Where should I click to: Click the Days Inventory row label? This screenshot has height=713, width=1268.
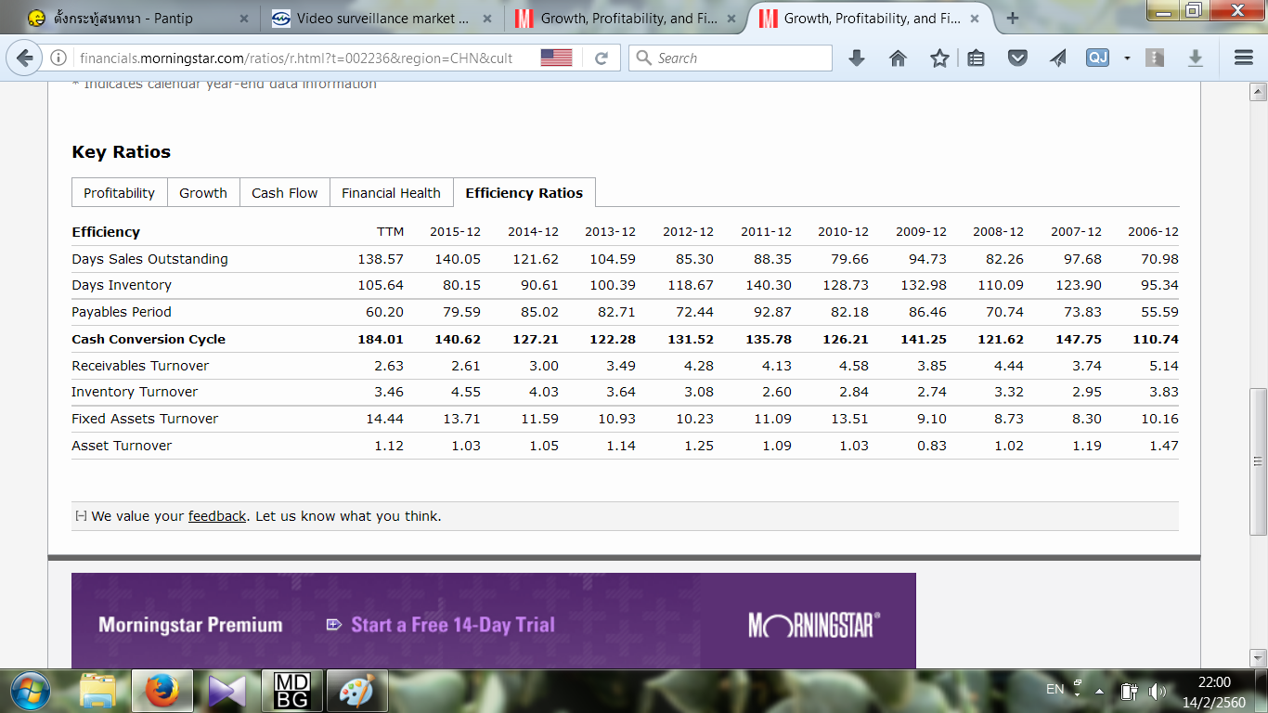(x=122, y=285)
